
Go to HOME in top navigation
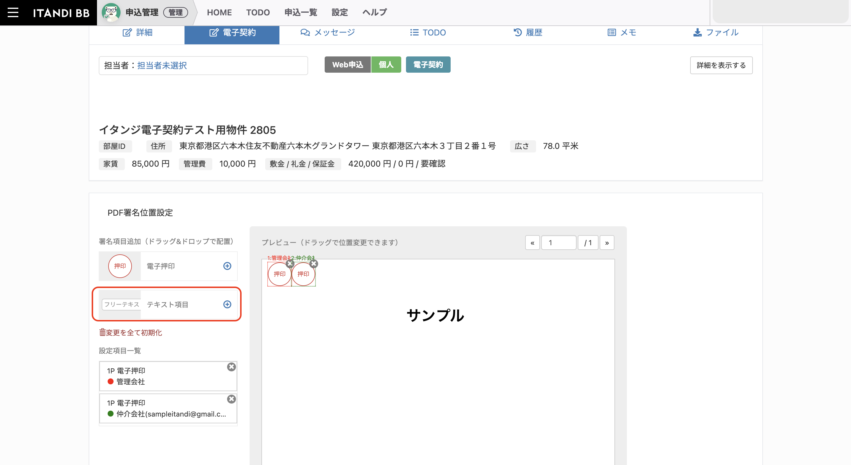coord(219,12)
